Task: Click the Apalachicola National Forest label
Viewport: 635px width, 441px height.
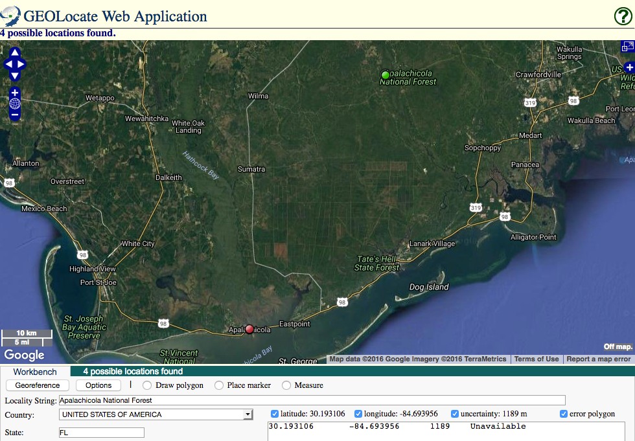Action: (x=408, y=78)
